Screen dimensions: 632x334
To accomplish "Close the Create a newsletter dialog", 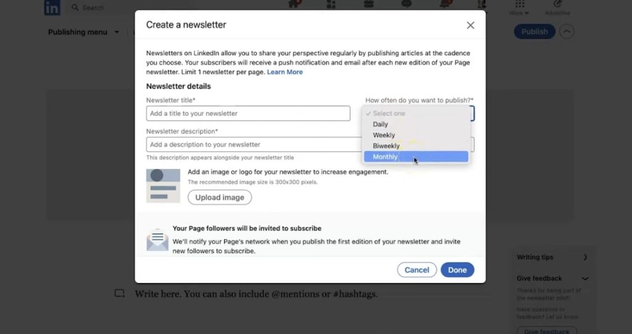I will click(x=470, y=25).
